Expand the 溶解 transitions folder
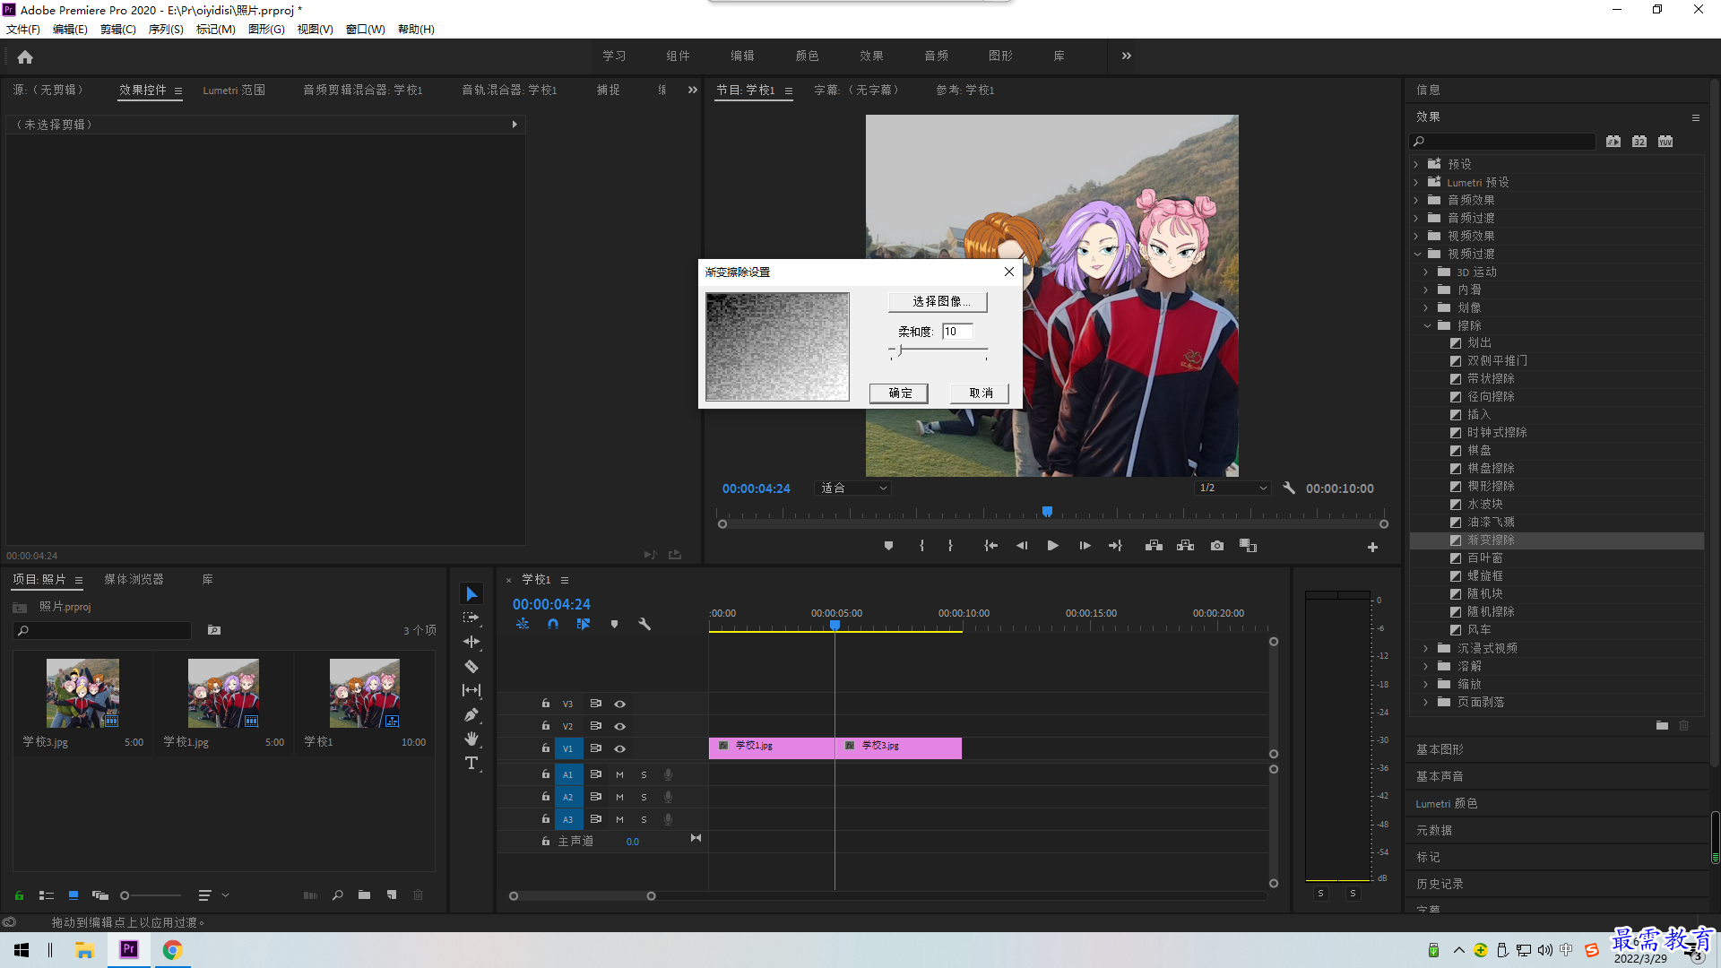 [x=1426, y=666]
